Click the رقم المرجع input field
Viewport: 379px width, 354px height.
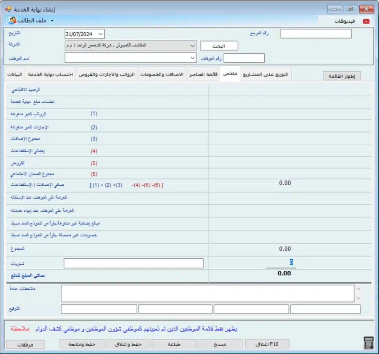(x=316, y=34)
